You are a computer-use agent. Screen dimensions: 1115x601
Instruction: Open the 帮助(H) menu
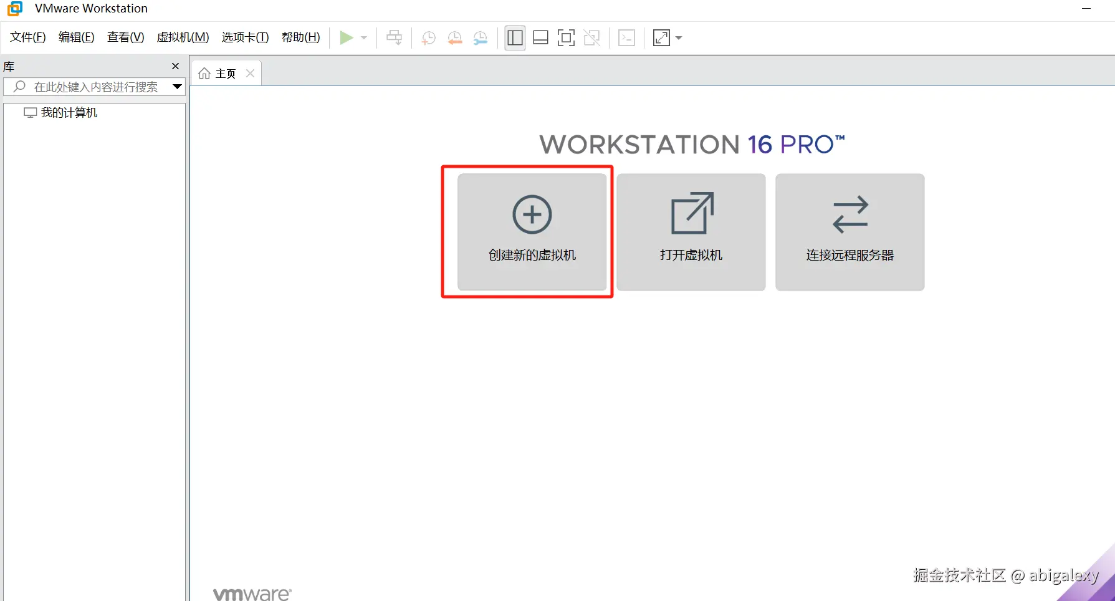[301, 37]
